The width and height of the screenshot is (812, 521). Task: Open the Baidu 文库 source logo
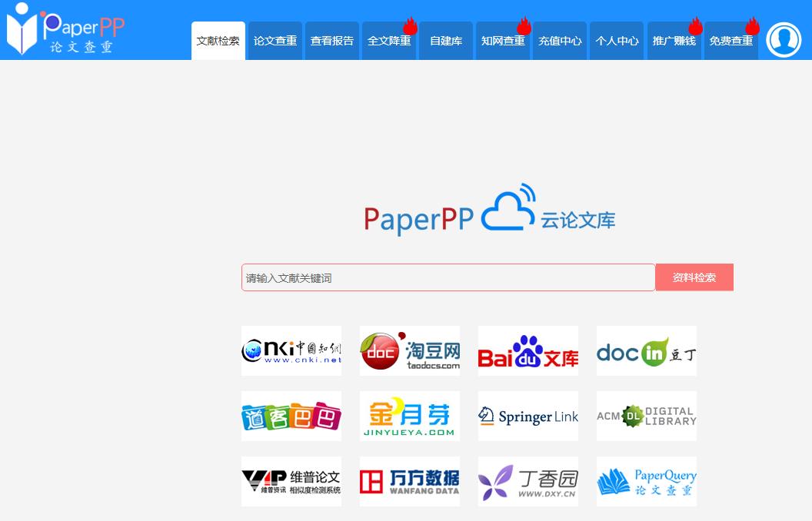[x=527, y=351]
